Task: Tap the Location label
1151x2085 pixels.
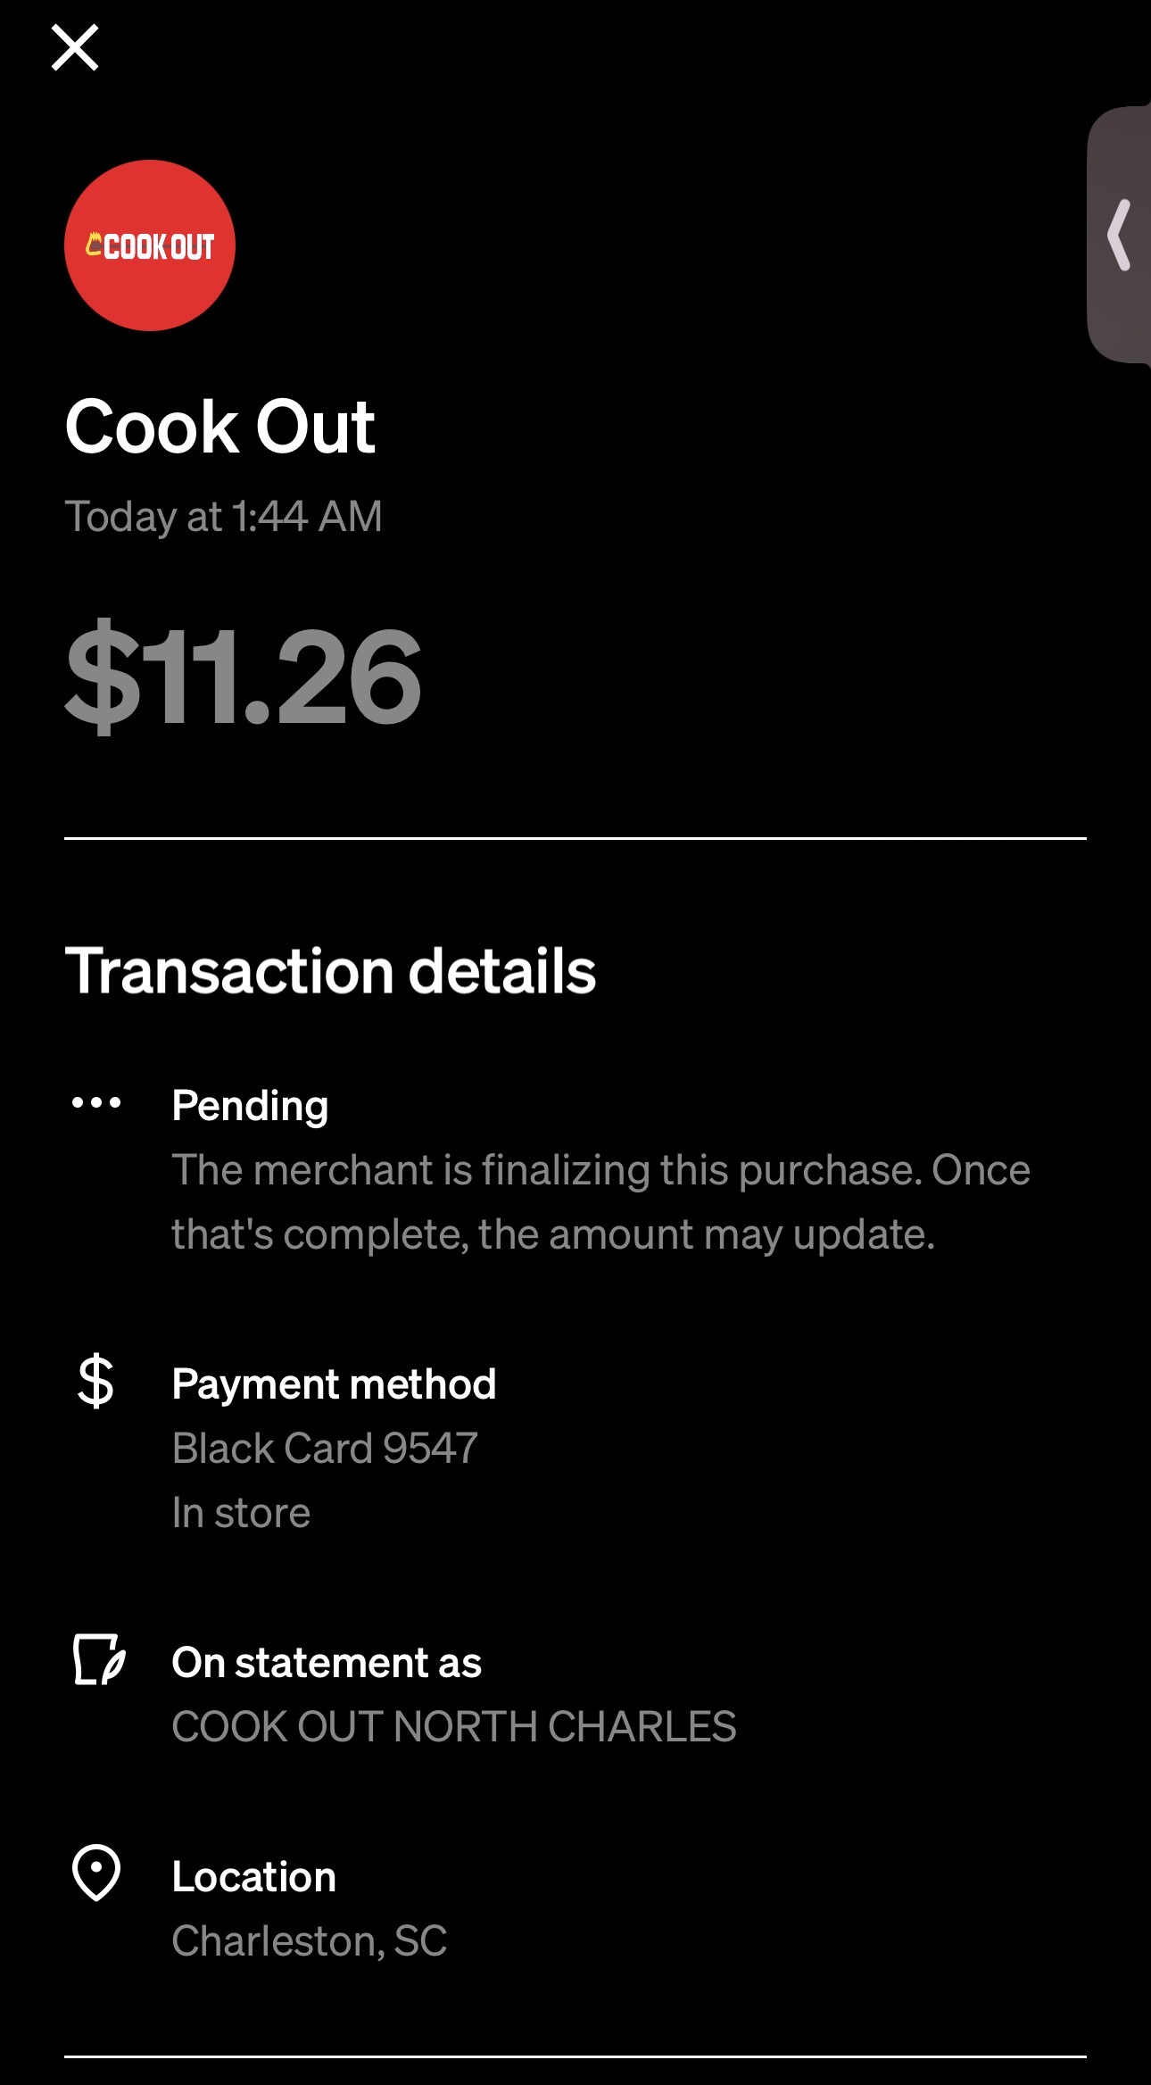Action: coord(254,1877)
